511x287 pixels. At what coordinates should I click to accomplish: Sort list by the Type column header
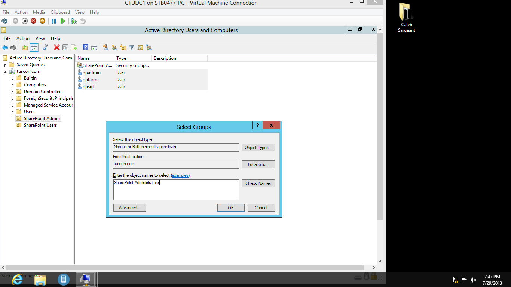click(x=133, y=58)
